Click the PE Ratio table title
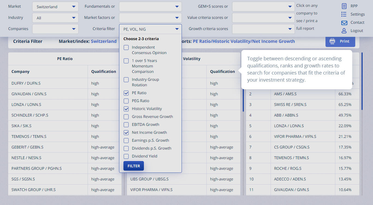Viewport: 373px width, 205px height. pos(65,59)
